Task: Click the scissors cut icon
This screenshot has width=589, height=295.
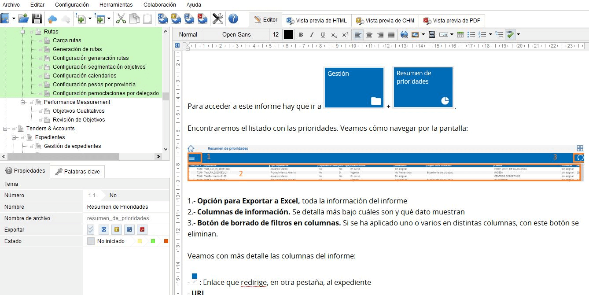Action: point(121,18)
